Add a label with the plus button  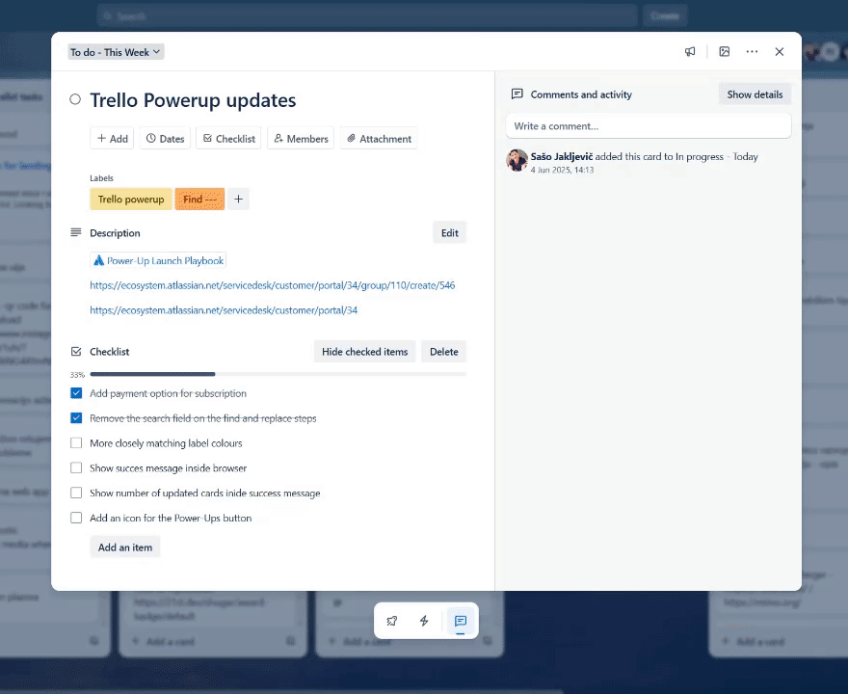(238, 200)
